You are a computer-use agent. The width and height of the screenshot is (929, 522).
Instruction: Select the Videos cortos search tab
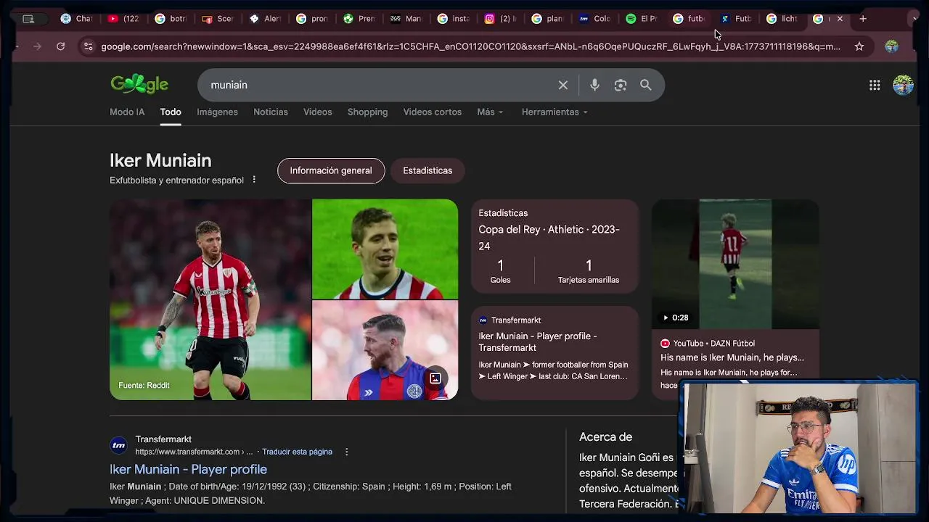click(x=432, y=112)
